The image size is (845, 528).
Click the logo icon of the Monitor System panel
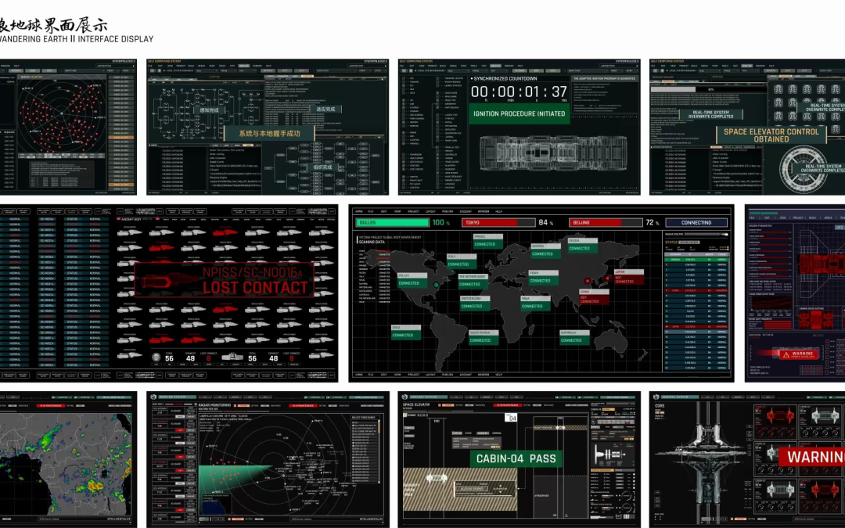(x=153, y=397)
